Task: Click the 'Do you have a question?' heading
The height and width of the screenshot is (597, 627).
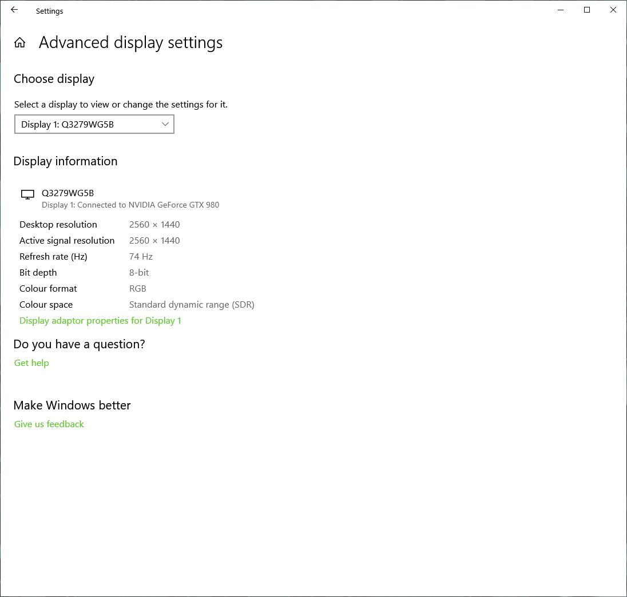Action: click(x=79, y=344)
